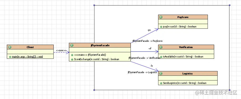
Task: Select pay(in custId : String) : boolean
Action: coord(180,27)
